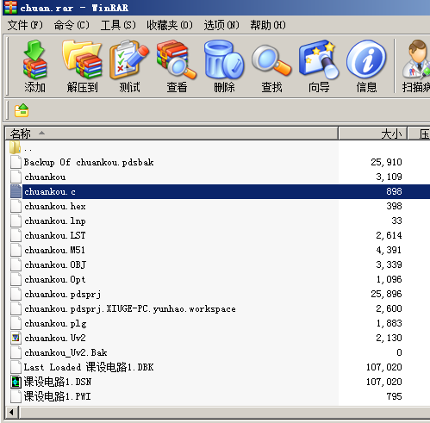The image size is (430, 423).
Task: Select the chuankou.Opt file
Action: click(55, 280)
